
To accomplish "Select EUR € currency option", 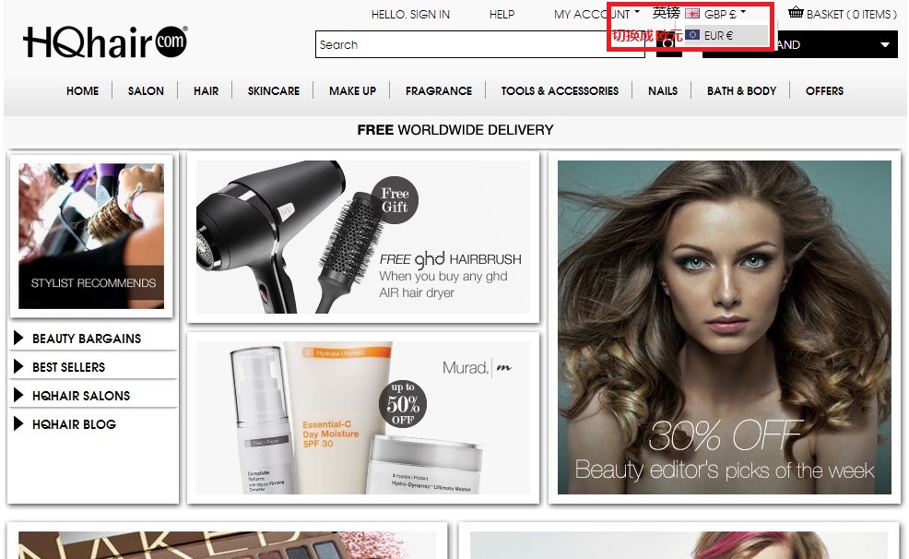I will point(726,35).
